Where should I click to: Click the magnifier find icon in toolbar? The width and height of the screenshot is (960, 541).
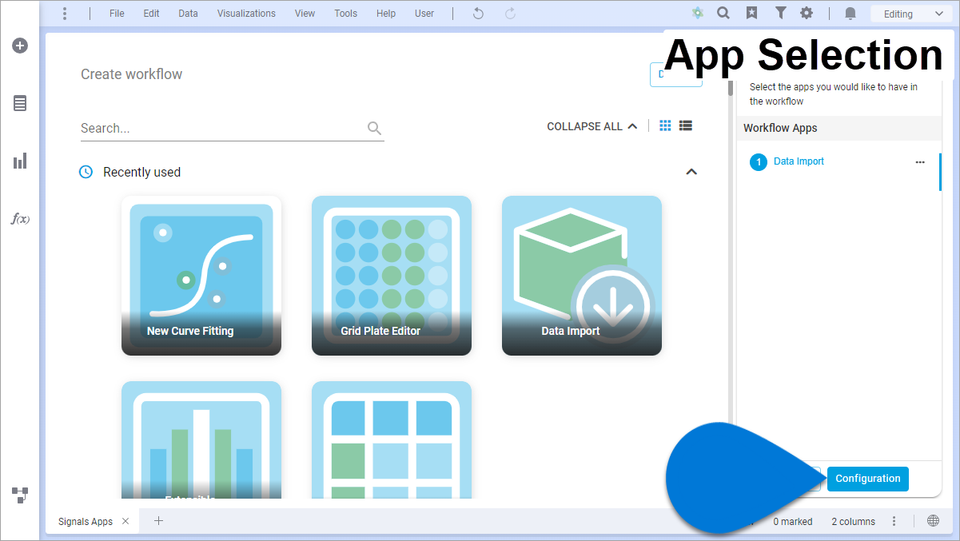723,14
